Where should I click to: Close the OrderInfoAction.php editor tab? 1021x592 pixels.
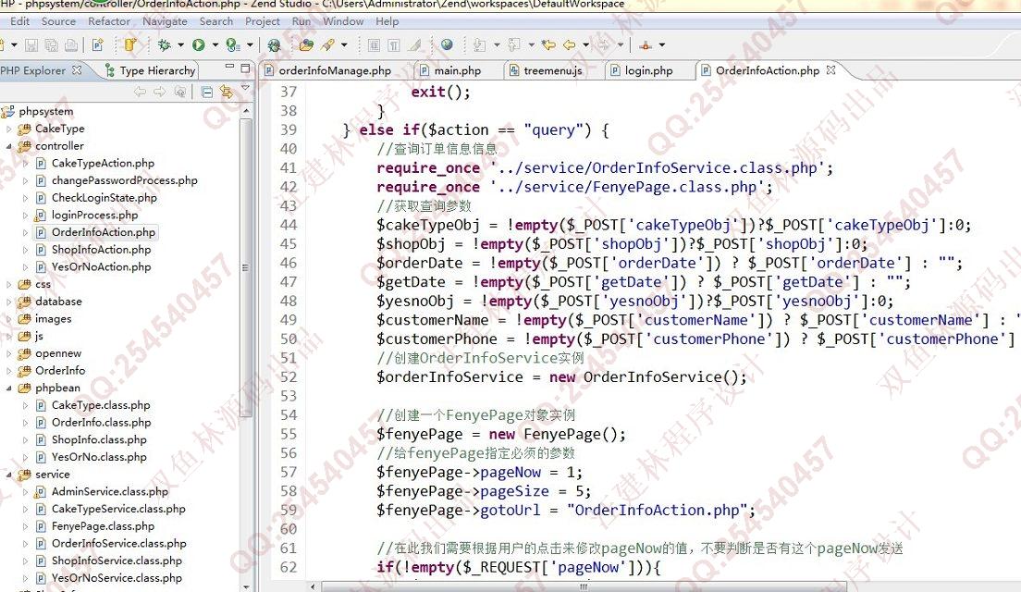[x=830, y=69]
